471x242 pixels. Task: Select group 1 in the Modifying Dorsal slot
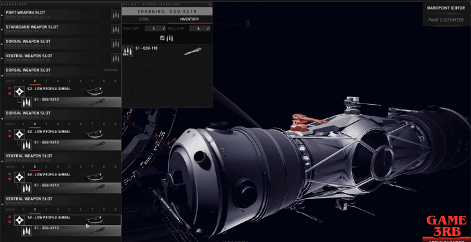click(x=23, y=81)
